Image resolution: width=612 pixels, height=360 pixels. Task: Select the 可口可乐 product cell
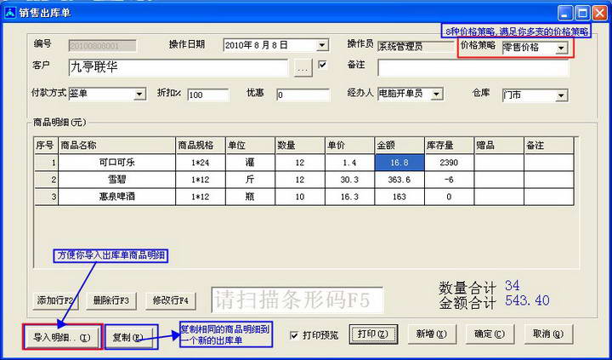(116, 163)
